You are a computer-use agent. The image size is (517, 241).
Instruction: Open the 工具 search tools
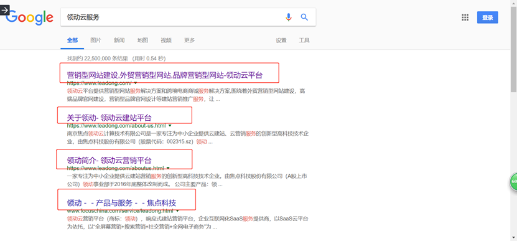(304, 40)
